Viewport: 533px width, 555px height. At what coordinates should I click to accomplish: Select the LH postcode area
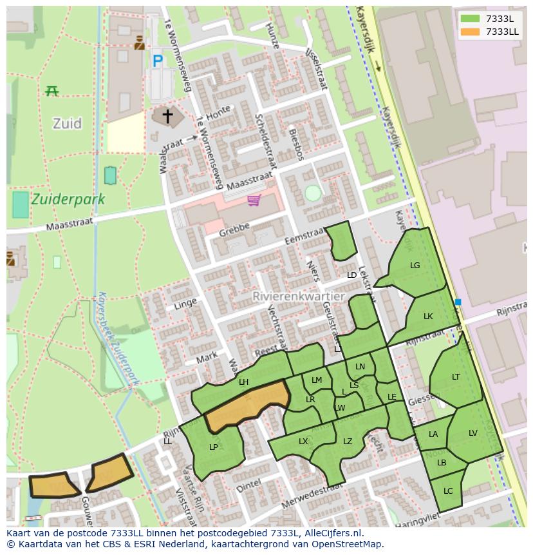coord(243,382)
